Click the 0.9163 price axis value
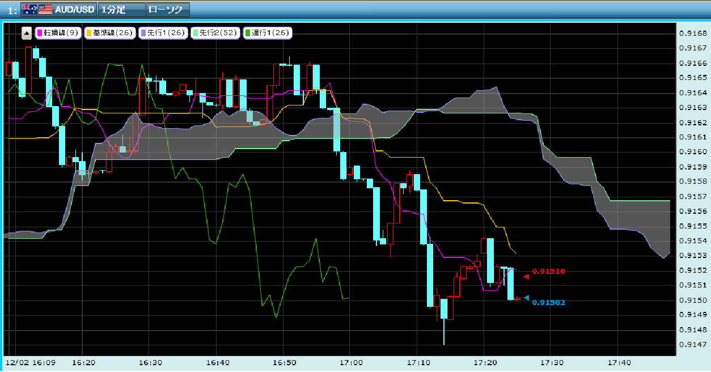Screen dimensions: 711x372 pyautogui.click(x=693, y=108)
